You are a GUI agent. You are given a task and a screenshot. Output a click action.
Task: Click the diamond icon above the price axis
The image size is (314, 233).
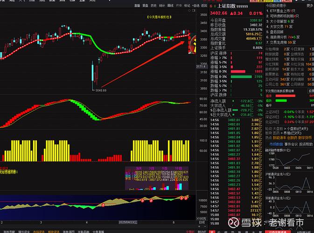tap(189, 10)
